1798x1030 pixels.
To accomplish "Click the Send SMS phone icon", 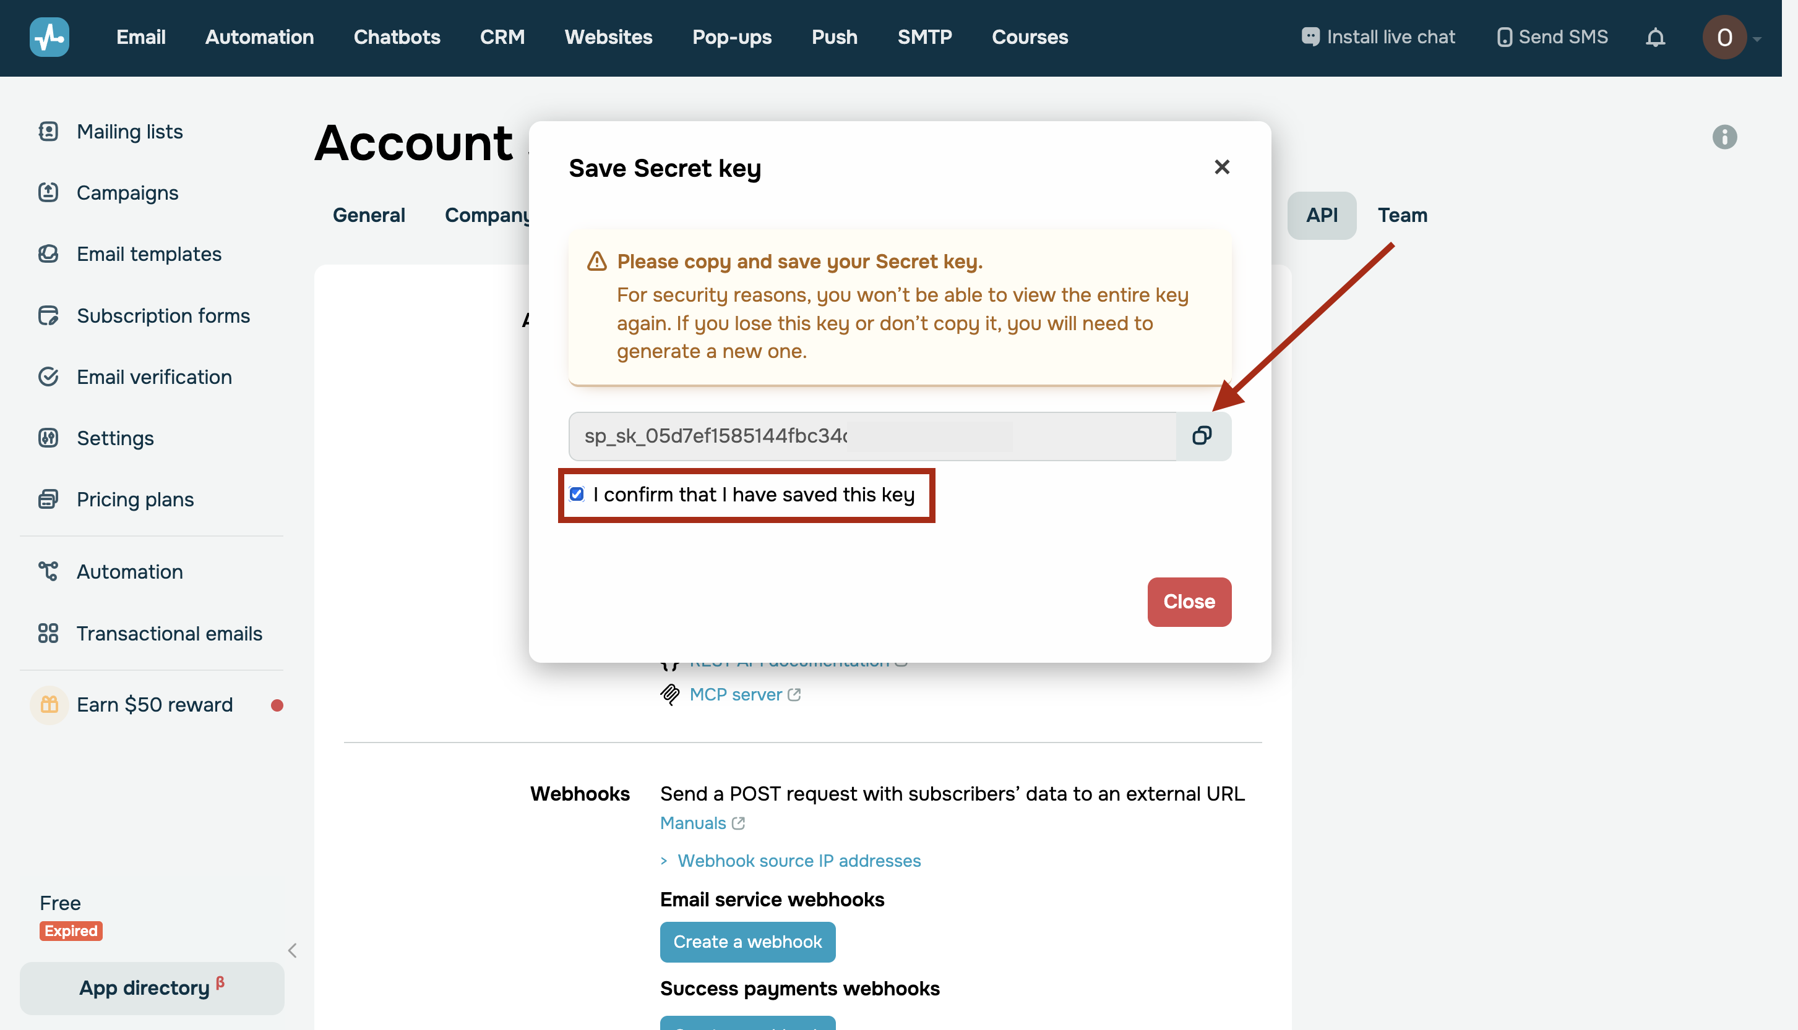I will (1504, 37).
